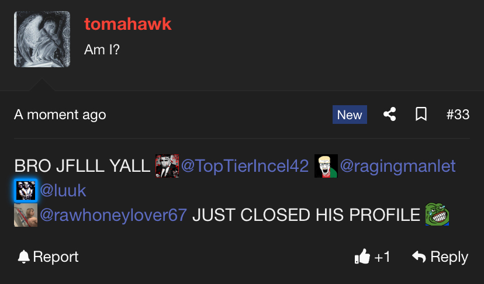Click the laughing crying frog emoji
The image size is (484, 284).
[437, 214]
